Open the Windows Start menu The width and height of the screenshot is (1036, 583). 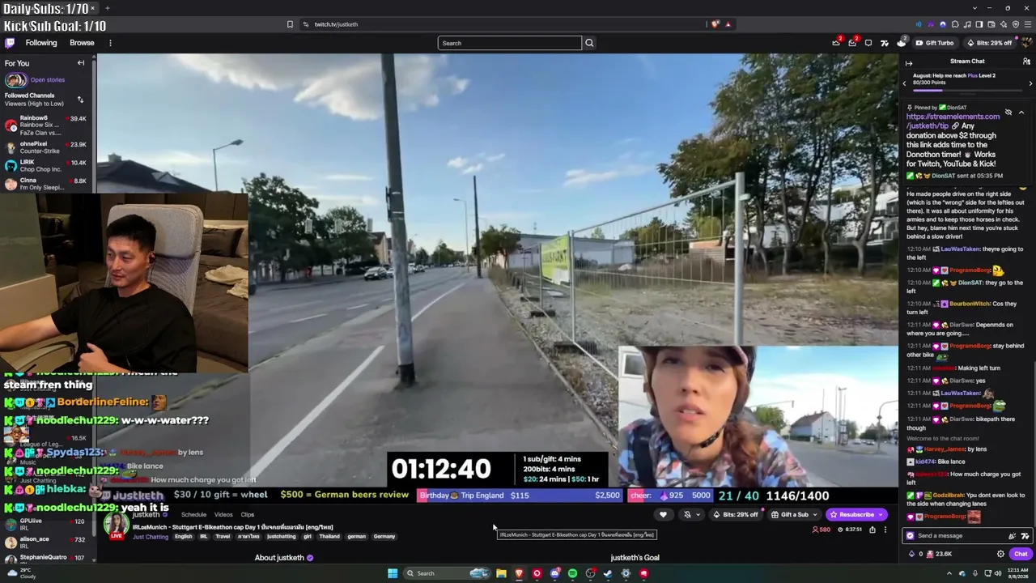click(393, 573)
